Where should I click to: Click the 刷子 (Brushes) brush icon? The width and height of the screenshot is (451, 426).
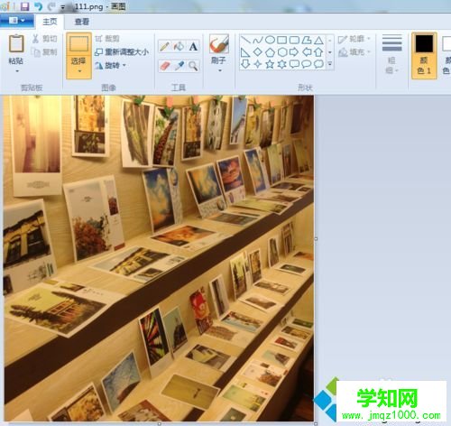pyautogui.click(x=219, y=43)
